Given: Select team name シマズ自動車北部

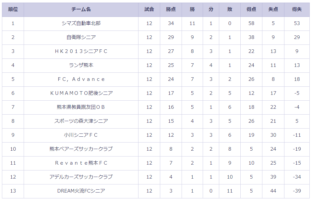Looking at the screenshot, I should 81,23.
